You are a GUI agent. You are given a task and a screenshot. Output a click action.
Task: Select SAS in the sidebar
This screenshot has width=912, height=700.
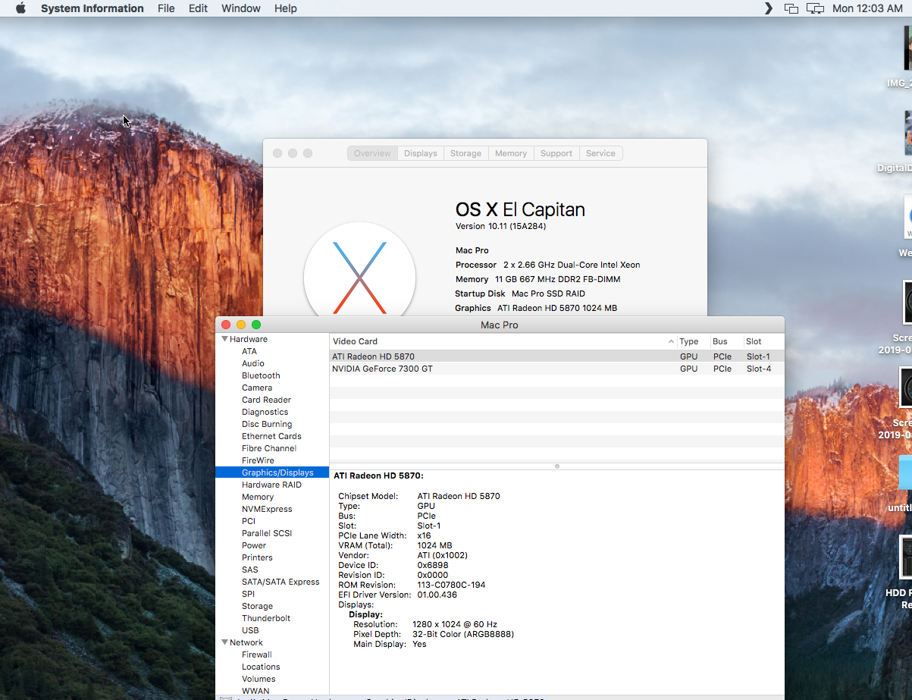[x=249, y=570]
